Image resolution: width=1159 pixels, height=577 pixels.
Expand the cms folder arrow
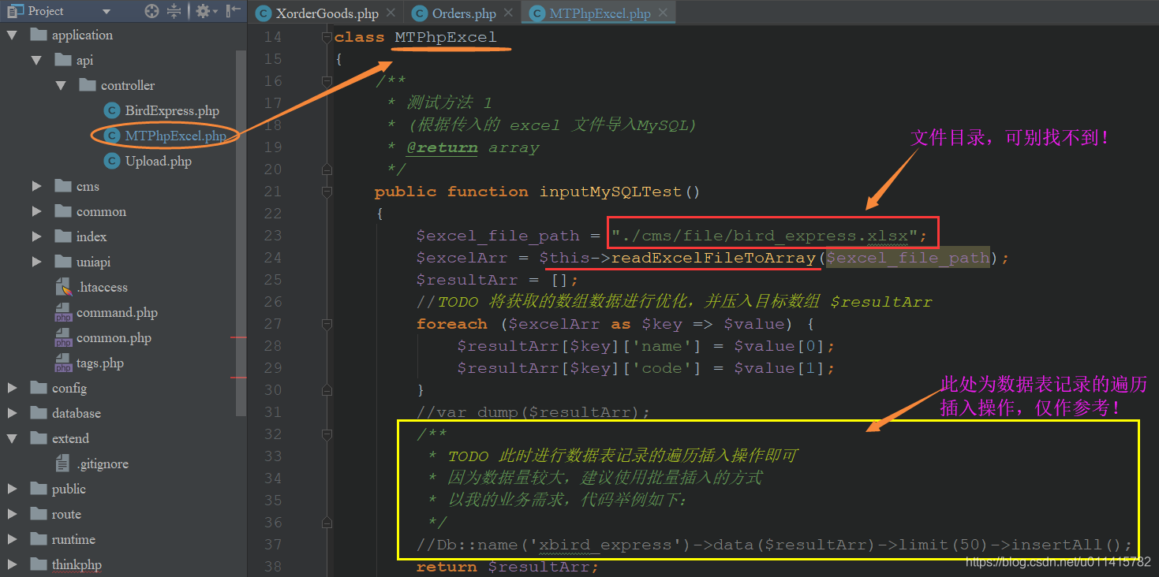click(x=36, y=186)
